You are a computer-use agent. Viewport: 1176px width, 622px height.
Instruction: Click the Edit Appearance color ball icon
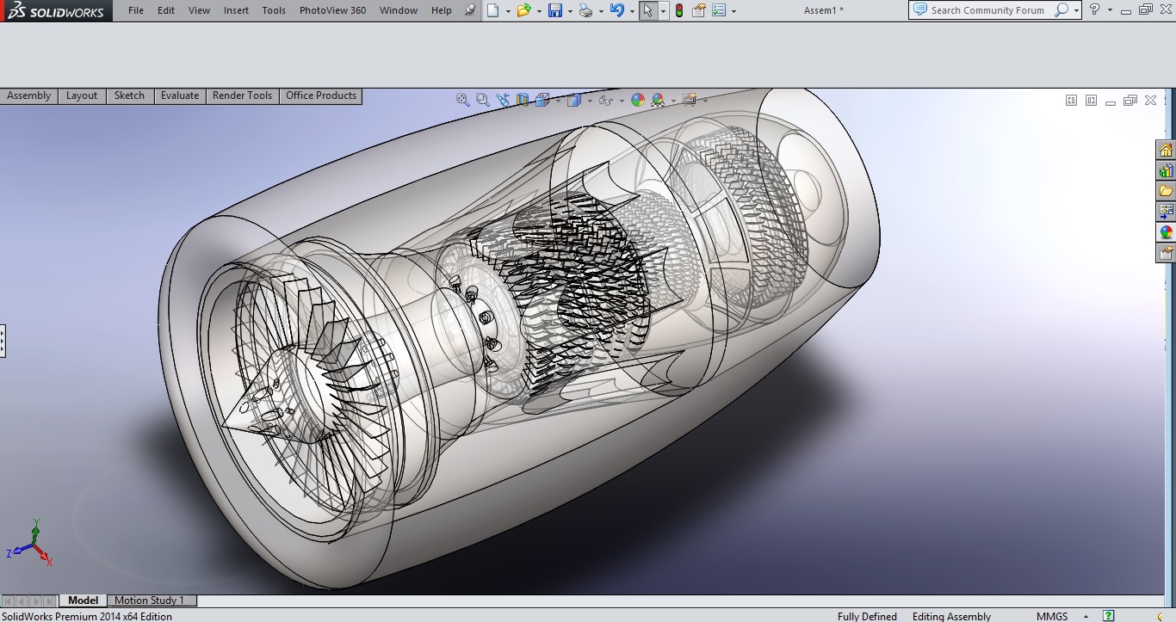pos(638,100)
